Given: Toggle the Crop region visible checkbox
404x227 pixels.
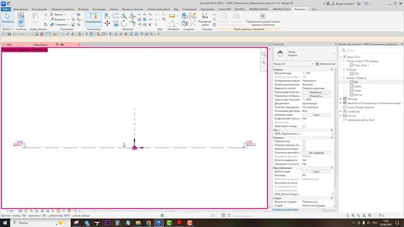Looking at the screenshot, I should coord(304,145).
